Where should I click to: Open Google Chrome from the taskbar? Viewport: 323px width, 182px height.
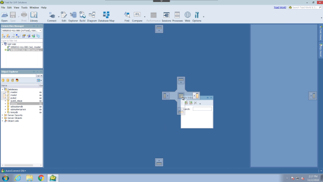pos(41,178)
